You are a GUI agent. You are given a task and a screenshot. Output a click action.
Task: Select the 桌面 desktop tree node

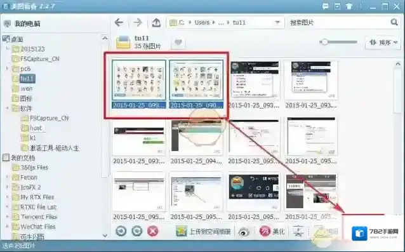pos(17,39)
